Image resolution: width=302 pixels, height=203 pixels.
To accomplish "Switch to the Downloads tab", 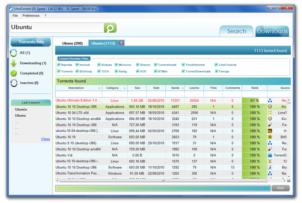I will [x=272, y=31].
